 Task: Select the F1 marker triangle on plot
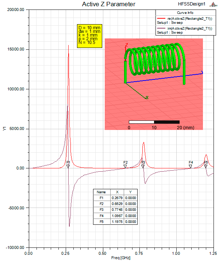coord(68,166)
